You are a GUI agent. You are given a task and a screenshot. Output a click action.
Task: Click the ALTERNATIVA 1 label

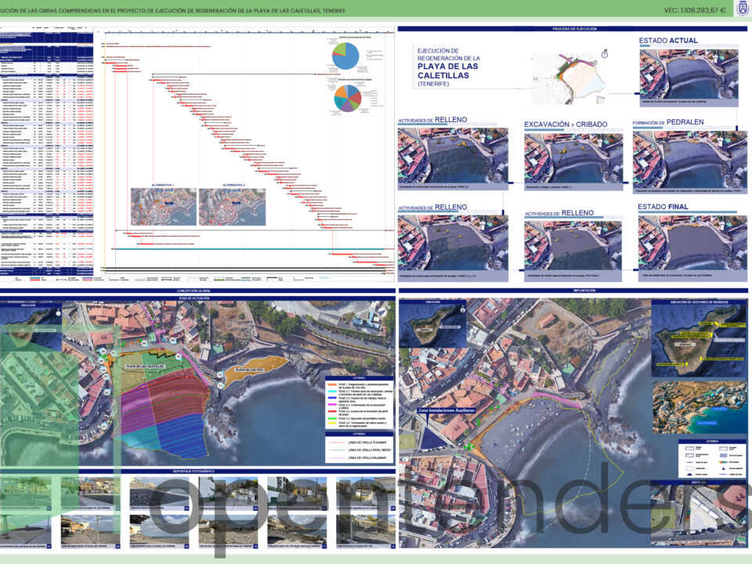click(163, 185)
